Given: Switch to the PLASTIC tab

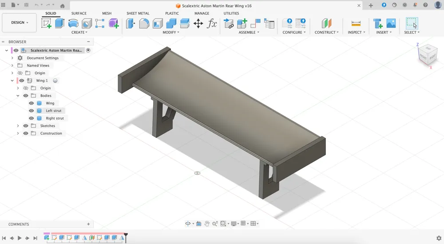Looking at the screenshot, I should (172, 13).
